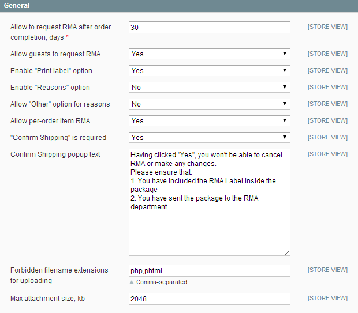Click the arrow on Confirm Shipping required dropdown
358x313 pixels.
285,137
